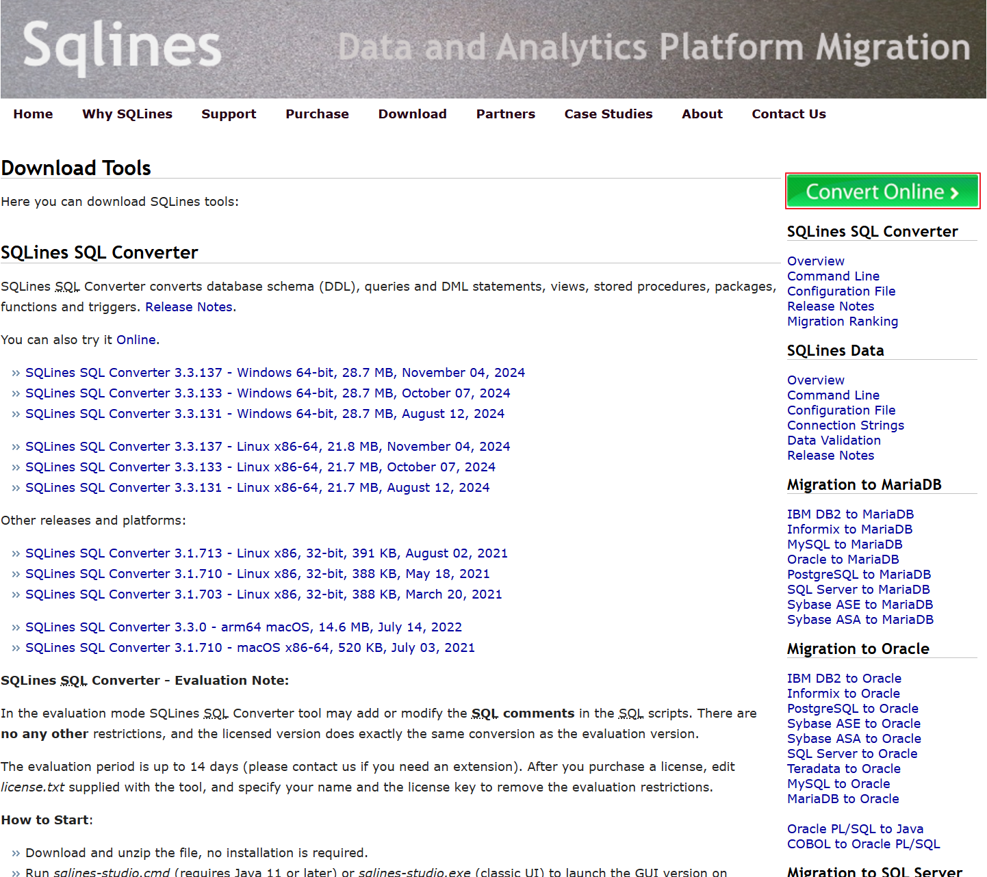Screen dimensions: 987x877
Task: Open SQL Server to Oracle guide
Action: click(852, 754)
